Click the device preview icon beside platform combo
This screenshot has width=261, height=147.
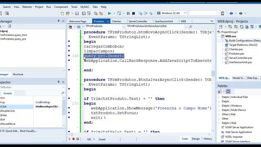click(x=223, y=13)
